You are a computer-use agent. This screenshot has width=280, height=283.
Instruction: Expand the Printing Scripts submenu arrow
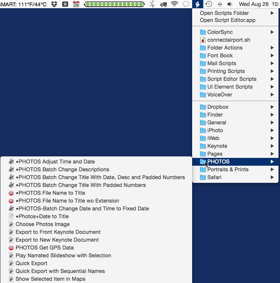click(x=272, y=71)
